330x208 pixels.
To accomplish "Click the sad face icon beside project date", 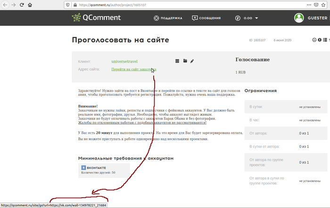I will pos(314,40).
